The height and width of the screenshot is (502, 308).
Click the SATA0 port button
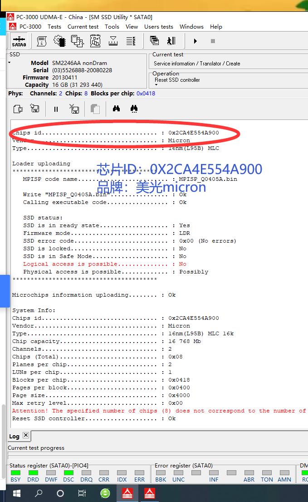pos(19,41)
